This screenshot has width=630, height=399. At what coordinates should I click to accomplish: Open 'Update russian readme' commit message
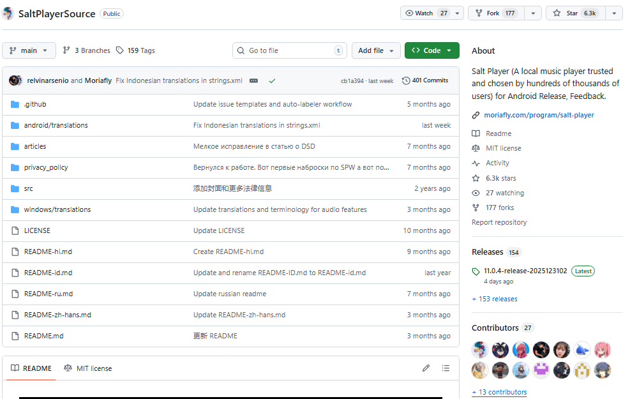point(229,294)
